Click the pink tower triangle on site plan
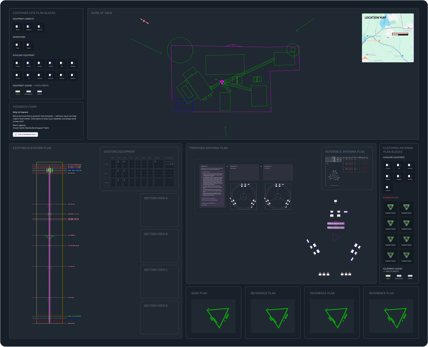This screenshot has height=347, width=428. pos(222,82)
